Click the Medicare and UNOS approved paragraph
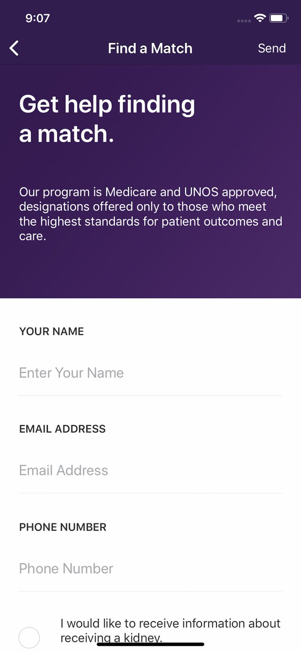 tap(150, 214)
